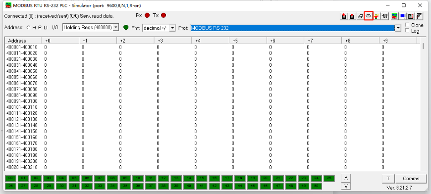The height and width of the screenshot is (194, 431).
Task: Open port setup via the serial connector icon
Action: [x=368, y=16]
